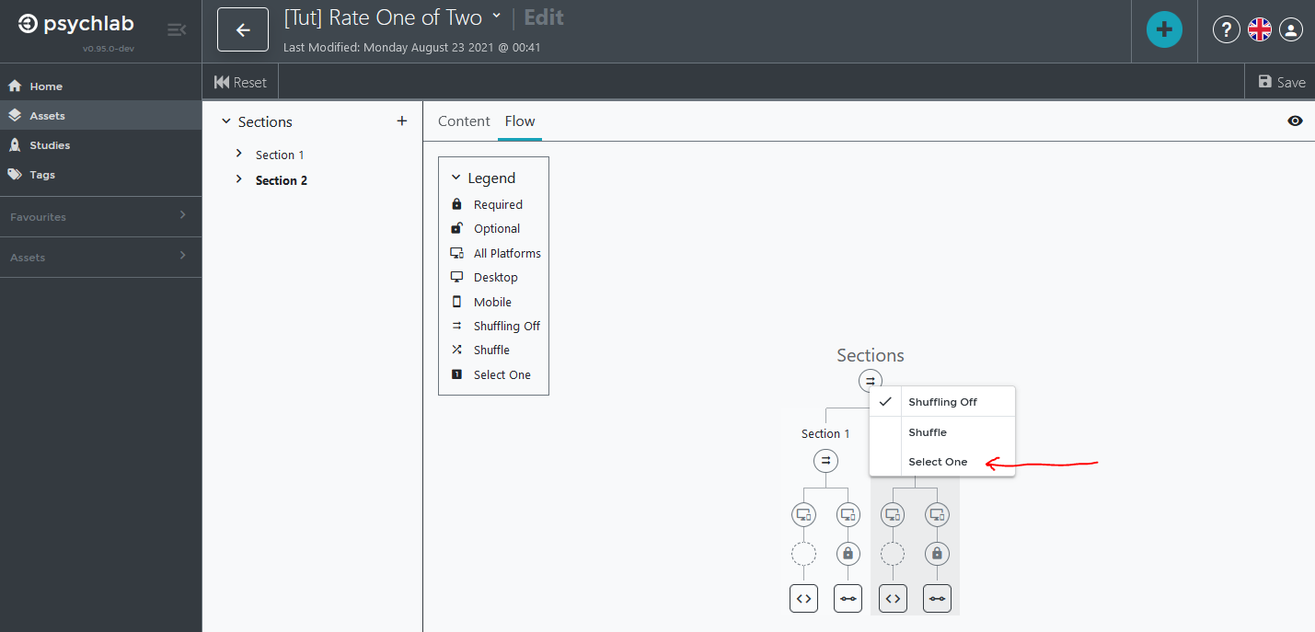Open the help question mark icon
Image resolution: width=1315 pixels, height=632 pixels.
[x=1226, y=29]
